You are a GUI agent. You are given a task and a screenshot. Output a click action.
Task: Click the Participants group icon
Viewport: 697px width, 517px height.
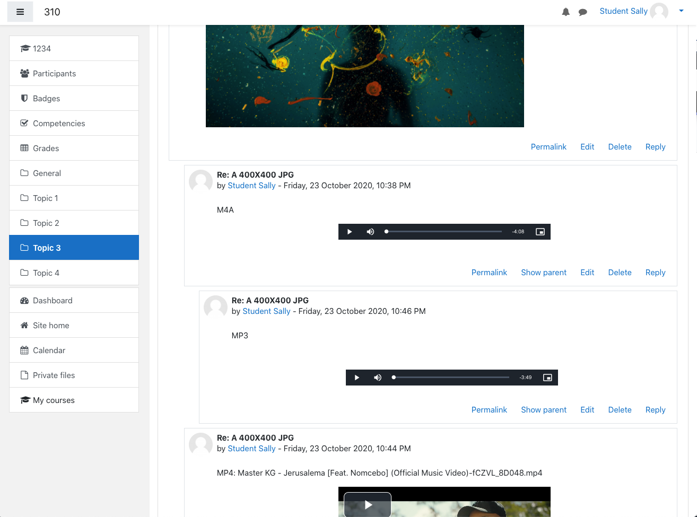pyautogui.click(x=24, y=73)
